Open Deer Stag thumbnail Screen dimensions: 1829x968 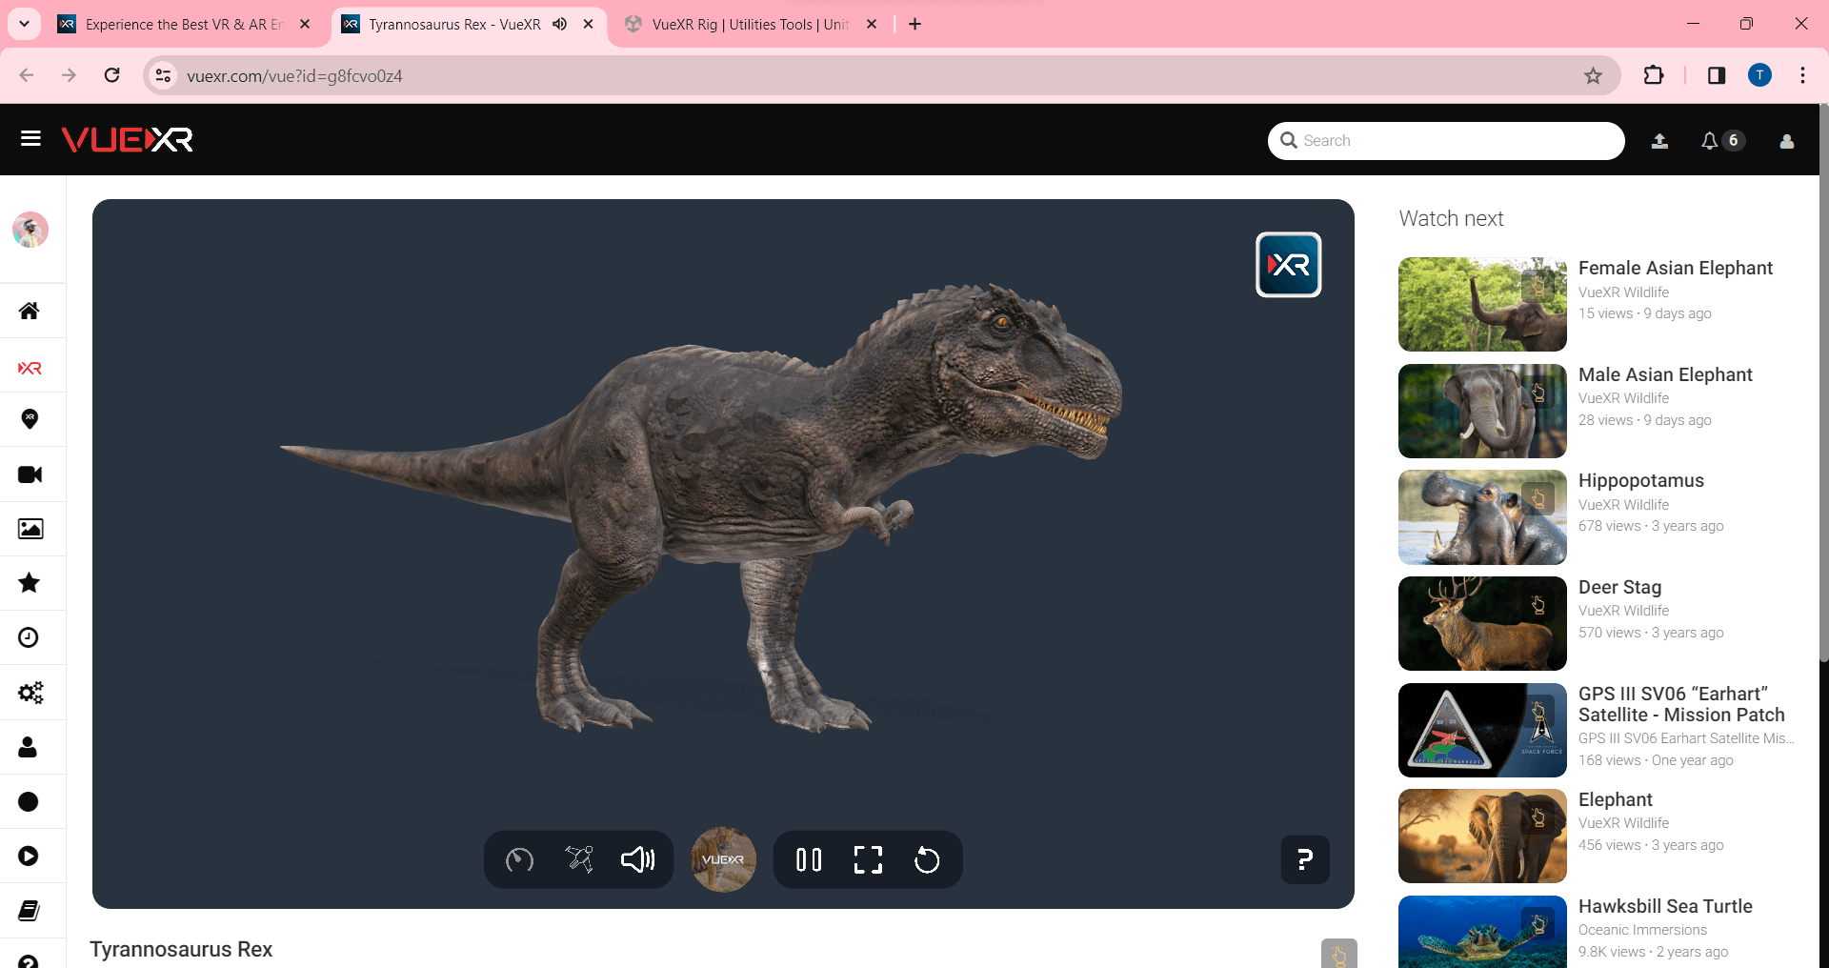1482,623
